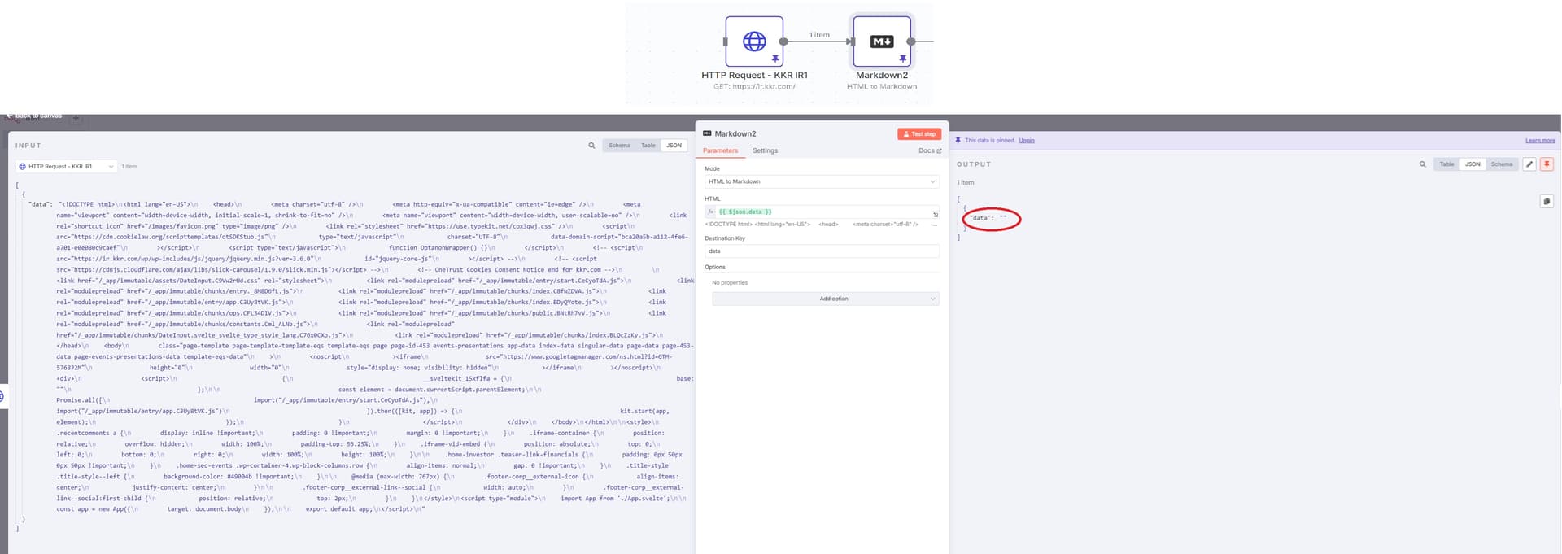Click the pin icon on Markdown2 node
The height and width of the screenshot is (554, 1562).
pyautogui.click(x=902, y=59)
